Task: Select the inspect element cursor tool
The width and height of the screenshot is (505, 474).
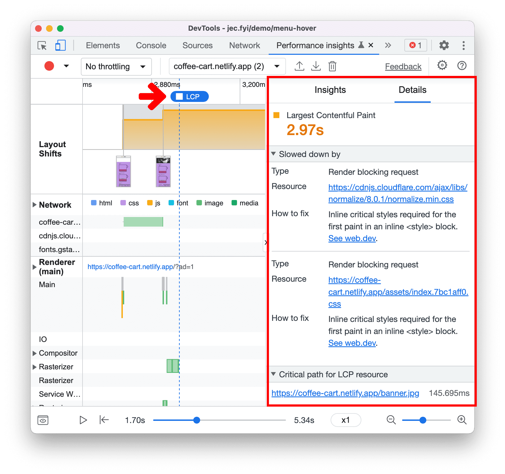Action: tap(42, 45)
